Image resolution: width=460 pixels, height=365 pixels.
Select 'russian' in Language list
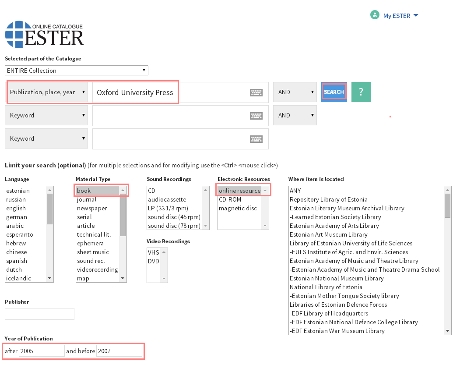tap(26, 199)
